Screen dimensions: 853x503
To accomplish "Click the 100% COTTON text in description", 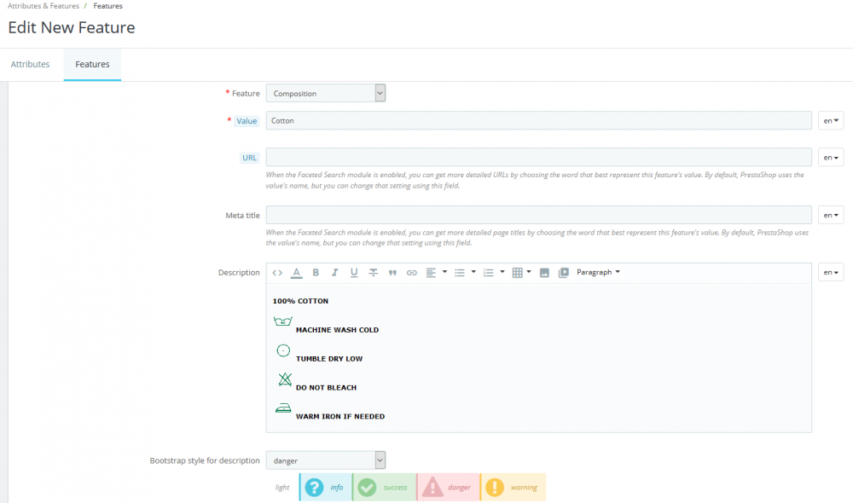I will pyautogui.click(x=300, y=301).
